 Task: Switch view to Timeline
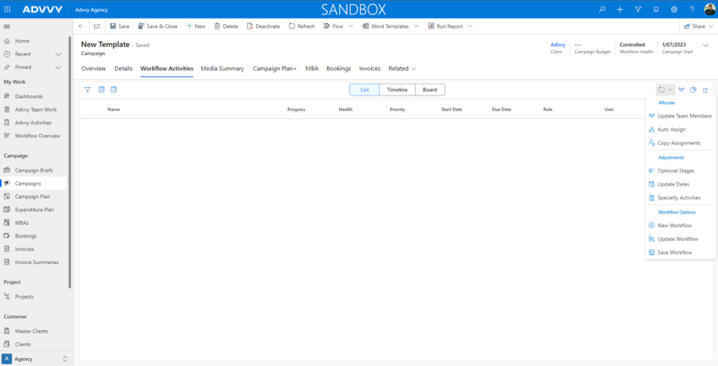point(396,90)
